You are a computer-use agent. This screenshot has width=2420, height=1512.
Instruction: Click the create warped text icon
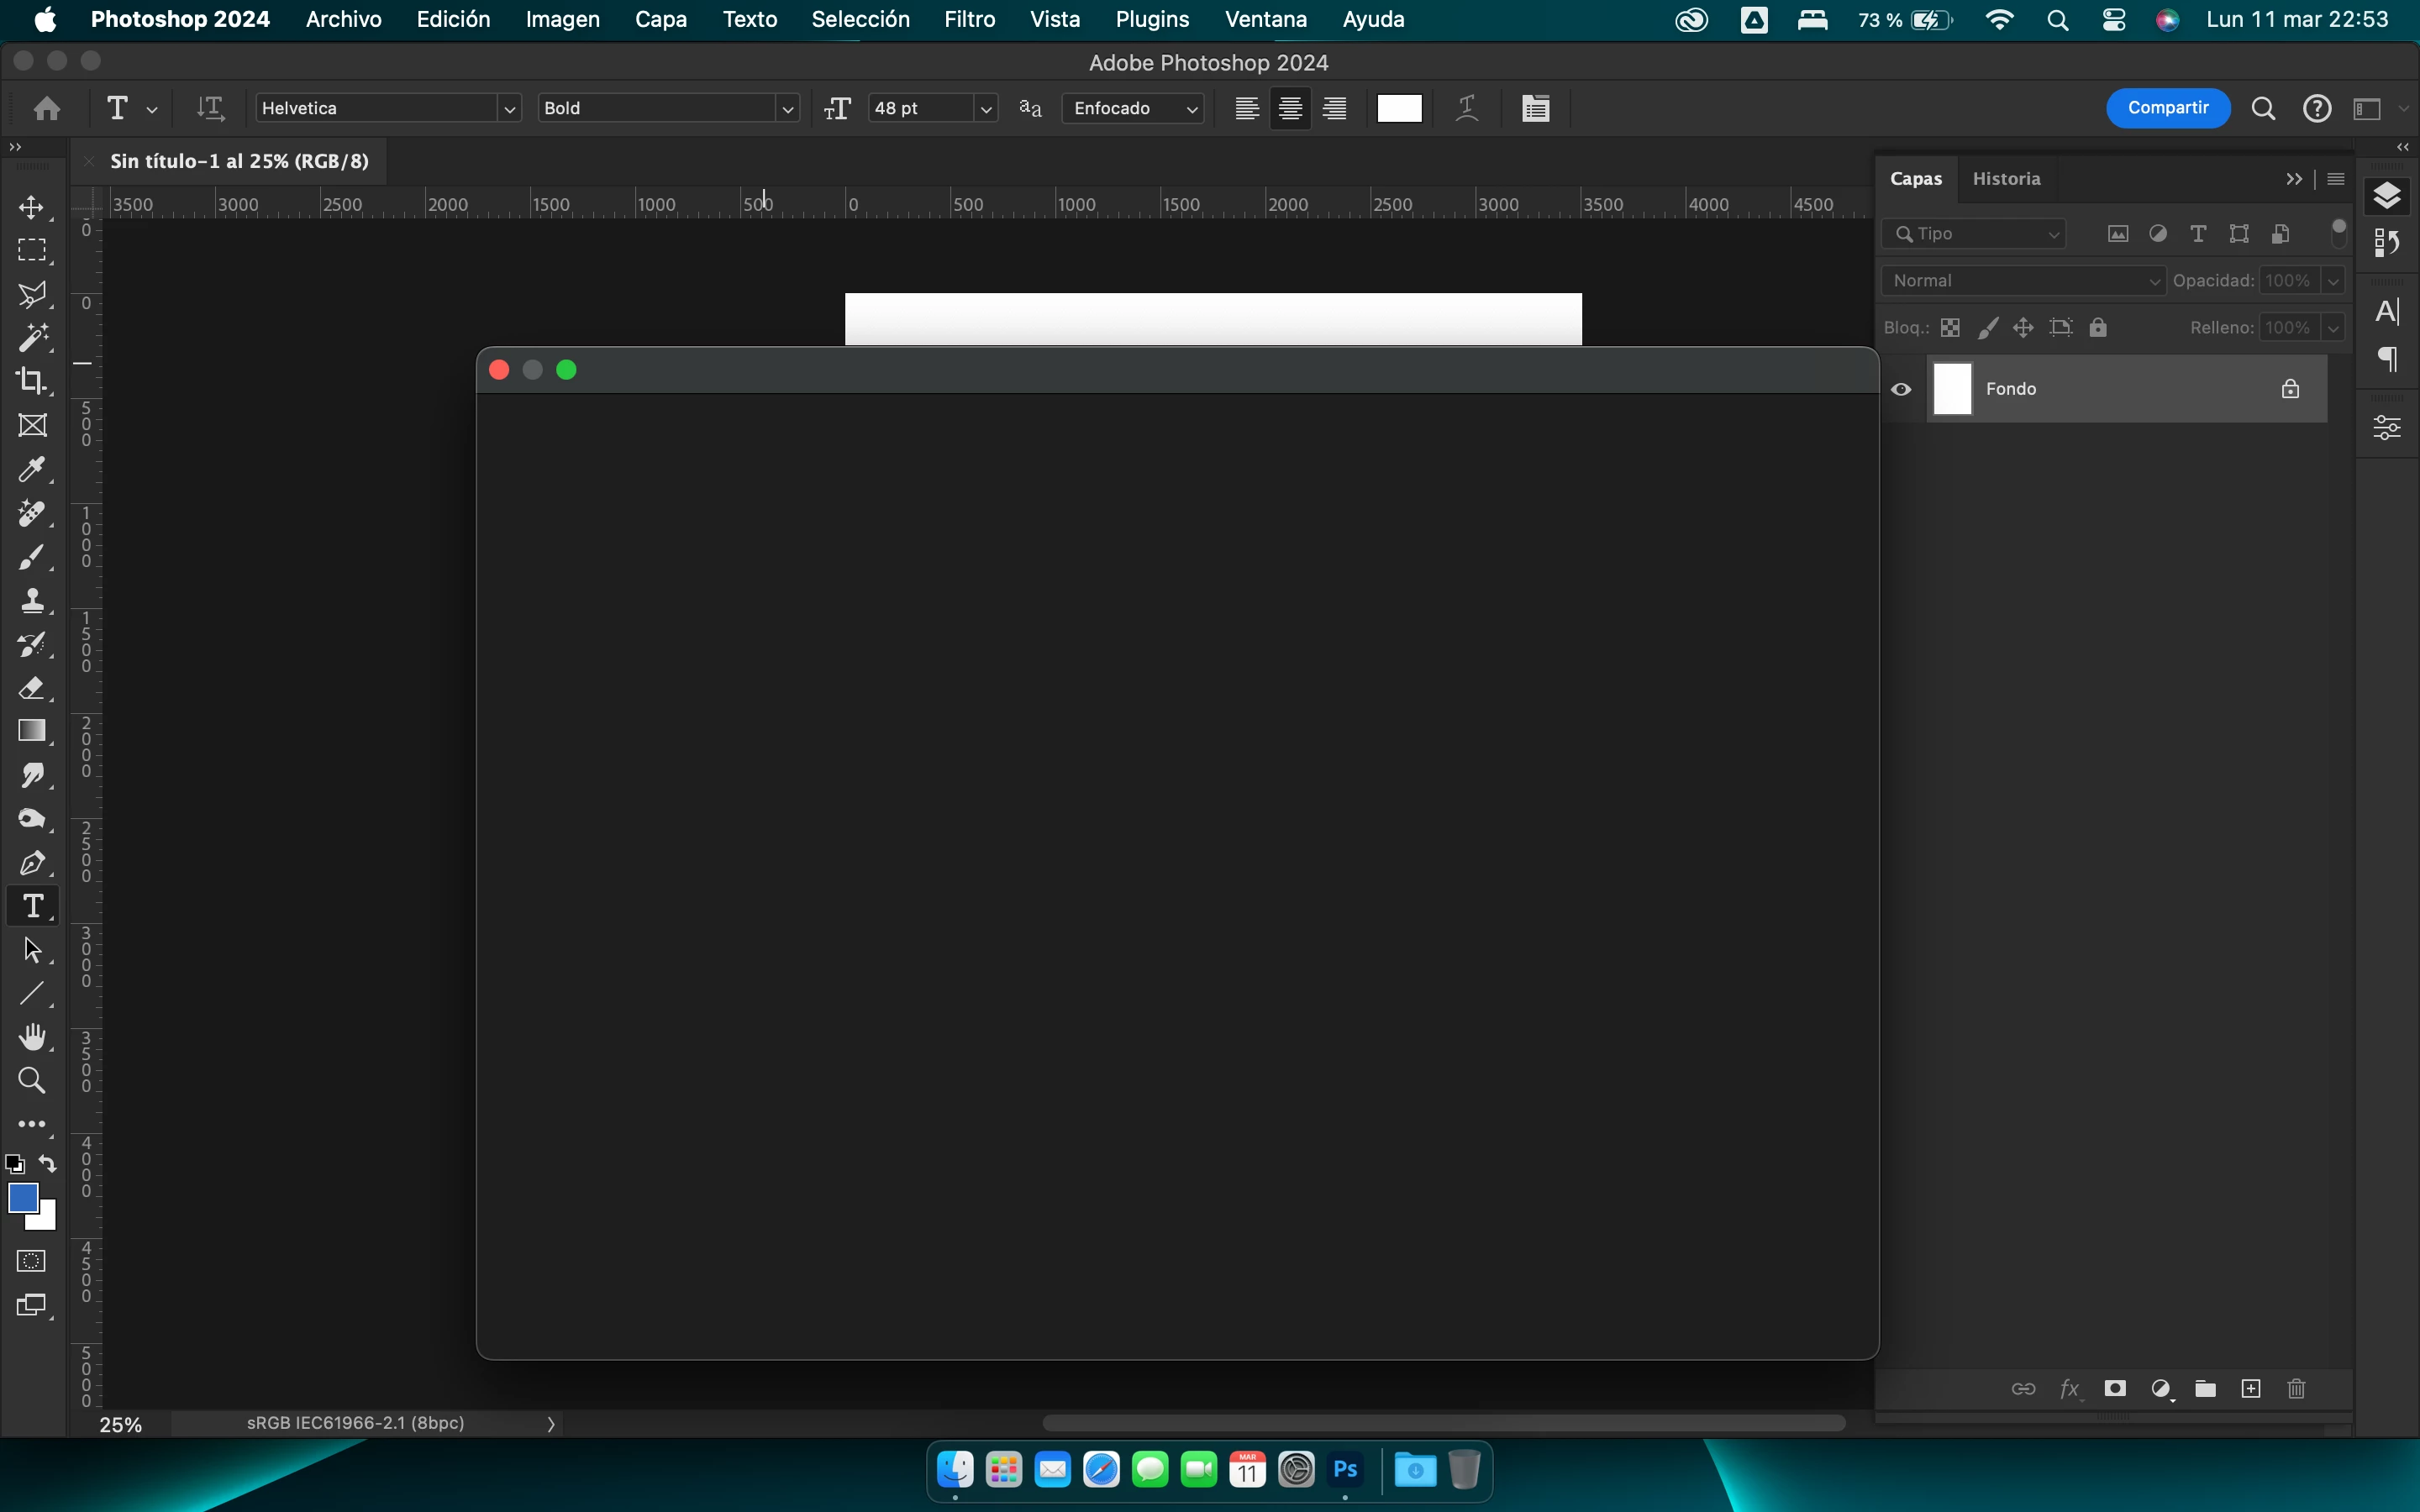click(x=1467, y=108)
